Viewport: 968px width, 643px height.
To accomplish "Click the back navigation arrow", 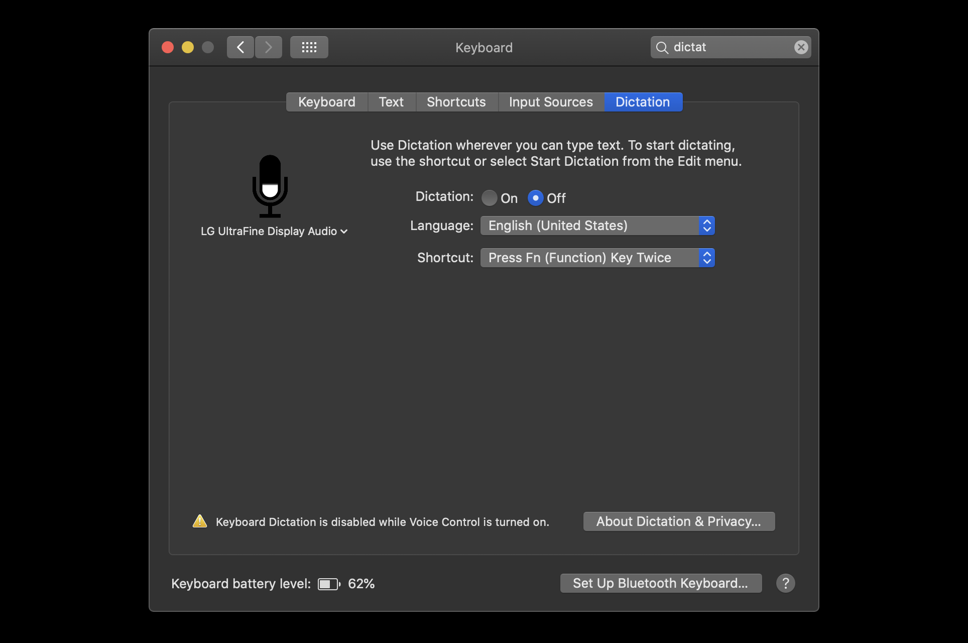I will (240, 47).
